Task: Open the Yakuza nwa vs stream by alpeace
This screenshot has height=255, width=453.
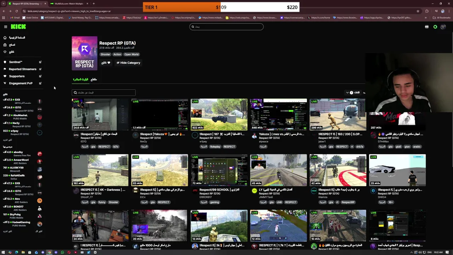Action: pos(279,114)
